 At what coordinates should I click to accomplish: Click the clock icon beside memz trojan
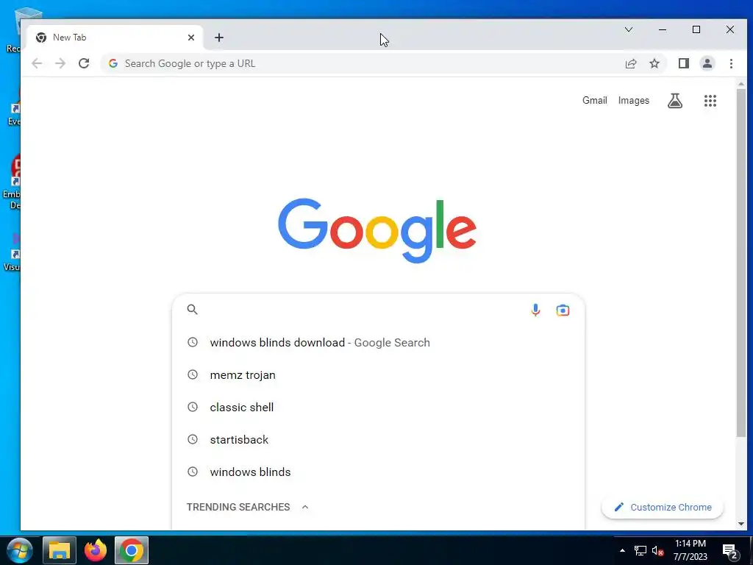(x=193, y=374)
